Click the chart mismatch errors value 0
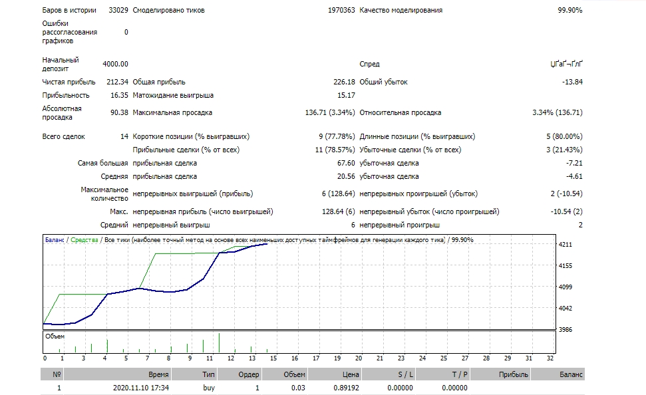The width and height of the screenshot is (646, 395). pos(126,32)
